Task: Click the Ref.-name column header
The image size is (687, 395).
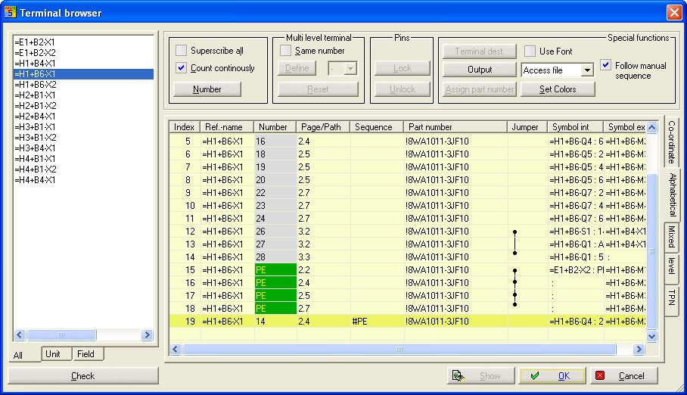Action: tap(227, 127)
